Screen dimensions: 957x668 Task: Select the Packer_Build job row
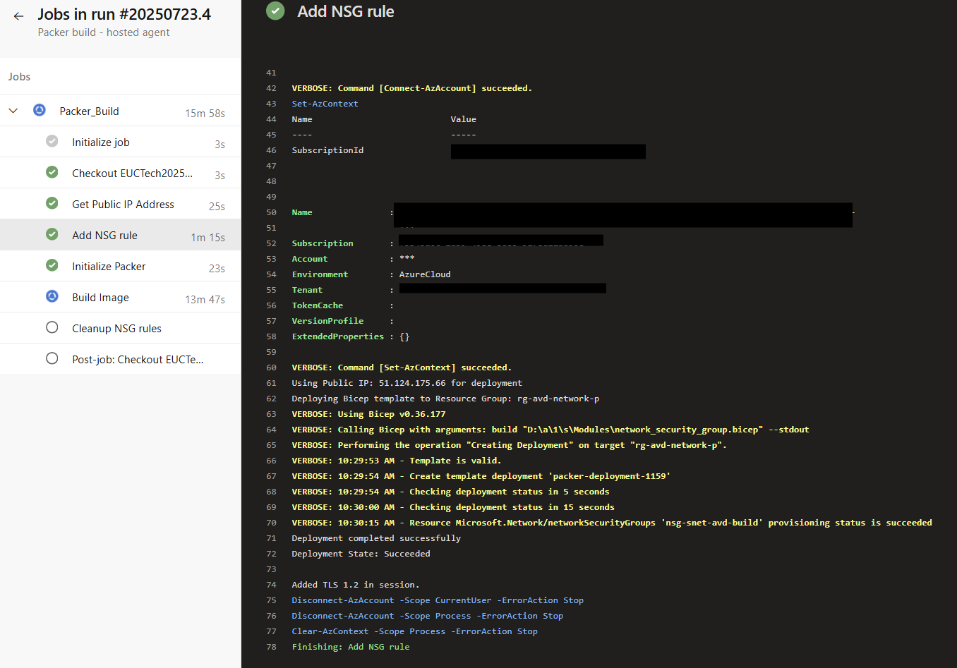89,111
